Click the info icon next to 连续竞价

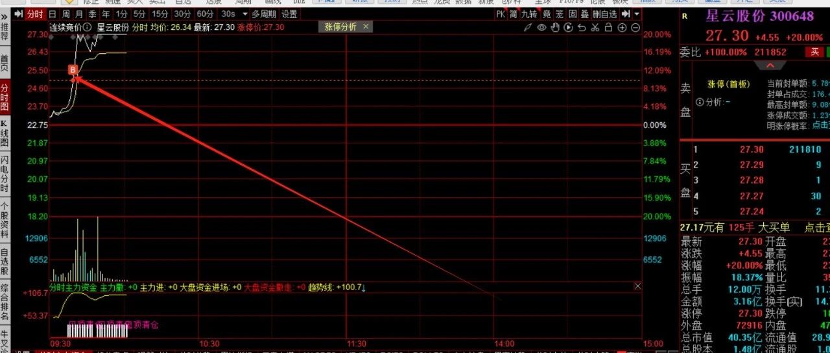[x=88, y=27]
